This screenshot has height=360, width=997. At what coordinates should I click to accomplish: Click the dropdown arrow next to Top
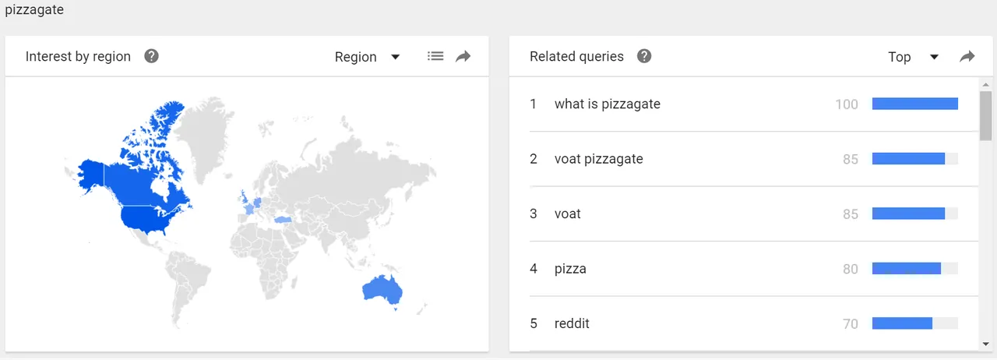coord(935,57)
